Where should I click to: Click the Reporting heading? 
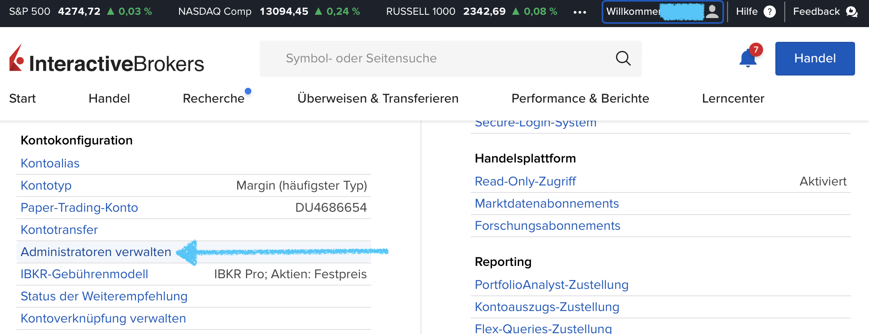click(503, 262)
